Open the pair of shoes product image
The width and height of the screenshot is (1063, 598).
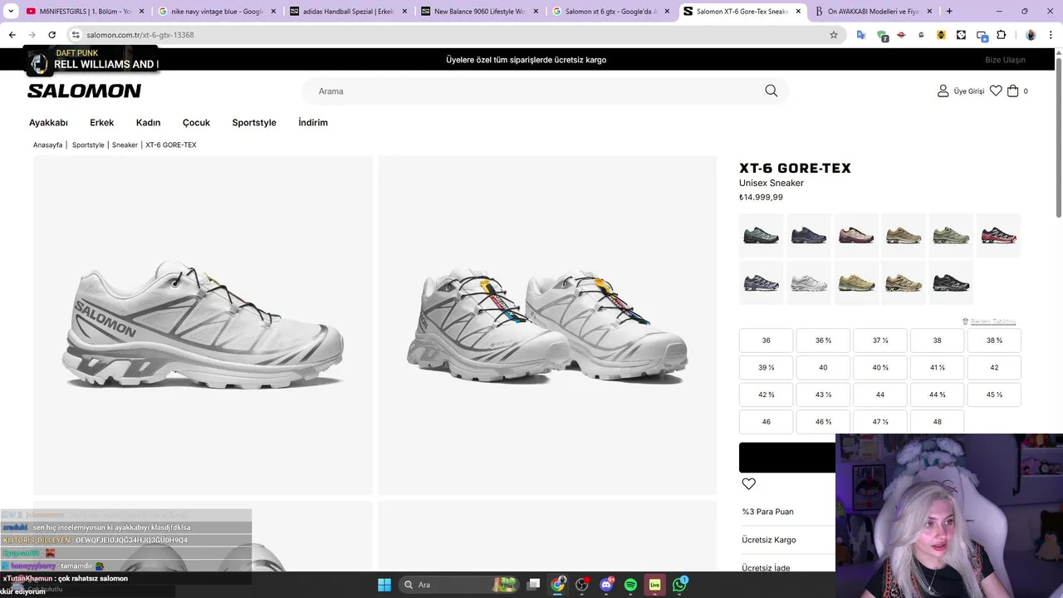click(x=547, y=325)
